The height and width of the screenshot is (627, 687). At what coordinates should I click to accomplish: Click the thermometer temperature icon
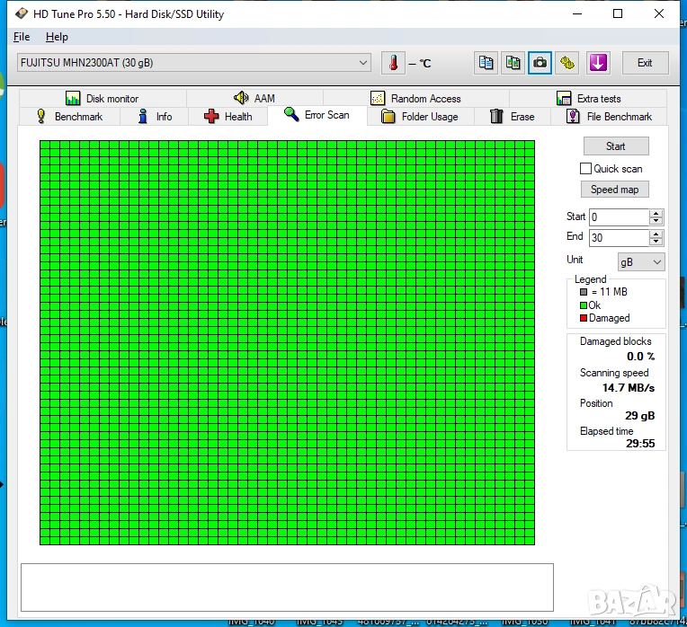(x=393, y=63)
